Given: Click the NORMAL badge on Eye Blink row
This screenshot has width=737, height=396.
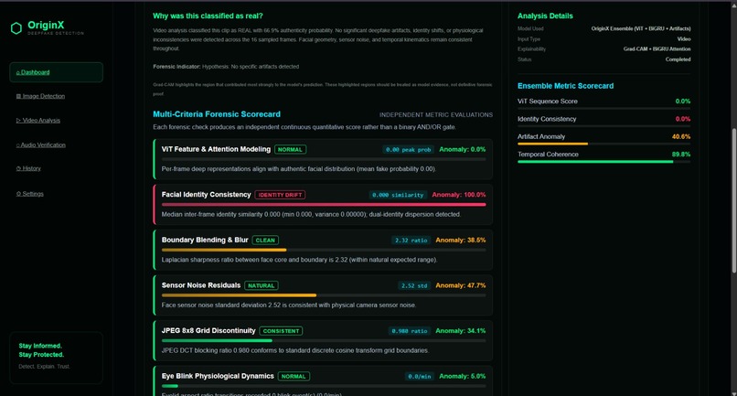Looking at the screenshot, I should [x=294, y=376].
